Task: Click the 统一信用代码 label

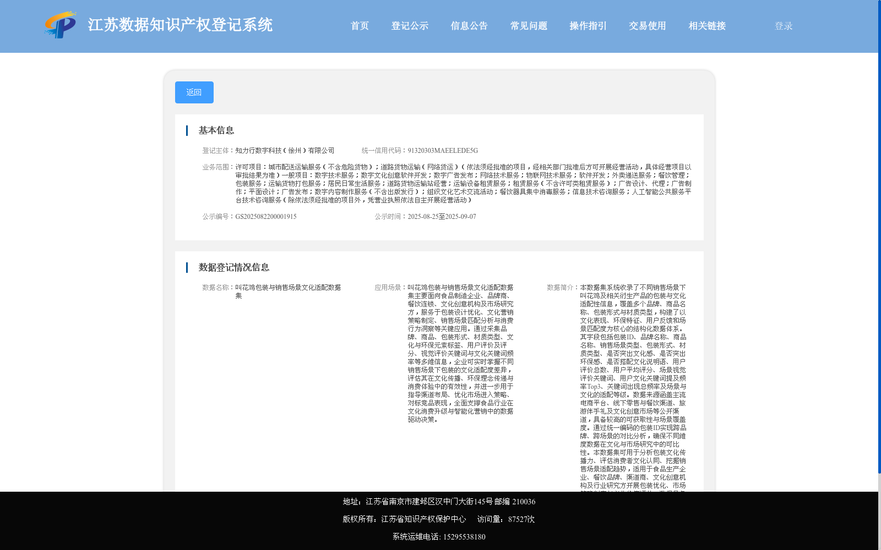Action: 384,151
